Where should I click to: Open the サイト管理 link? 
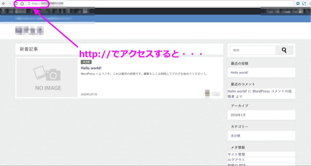point(236,154)
